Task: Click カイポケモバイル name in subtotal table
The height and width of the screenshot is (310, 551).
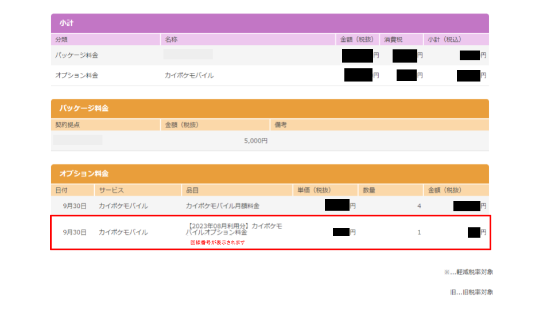Action: pos(189,75)
